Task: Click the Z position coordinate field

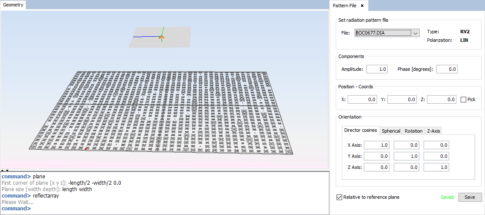Action: click(x=441, y=99)
